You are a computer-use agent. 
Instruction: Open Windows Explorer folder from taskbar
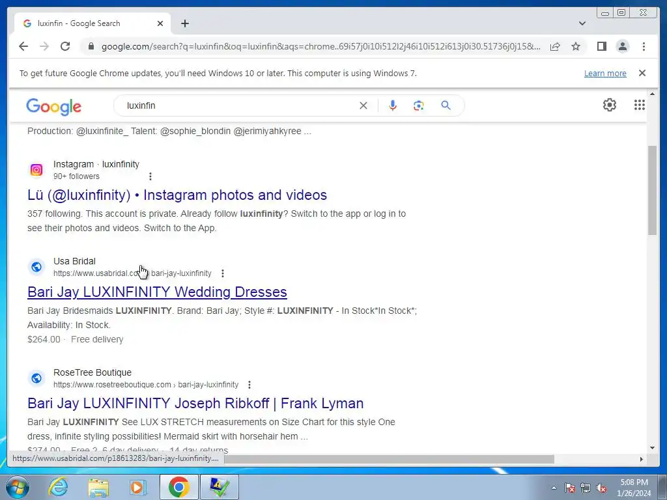(x=98, y=487)
